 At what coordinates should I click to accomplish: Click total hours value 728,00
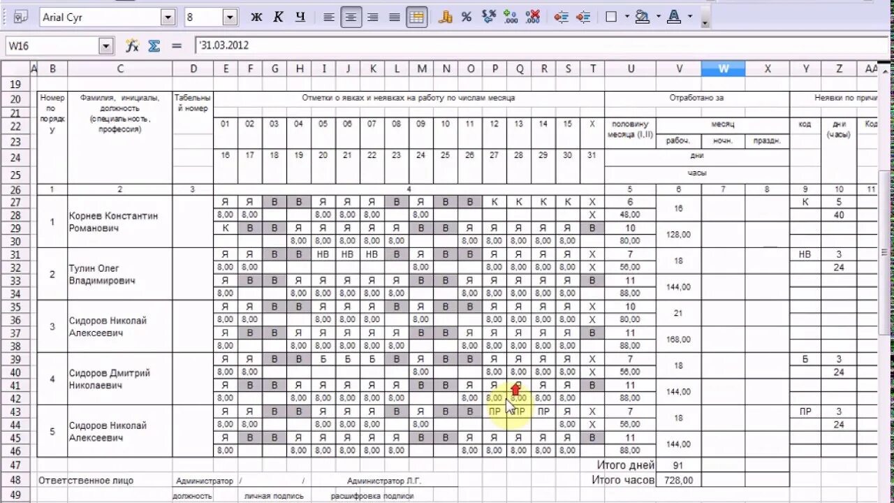(x=679, y=481)
